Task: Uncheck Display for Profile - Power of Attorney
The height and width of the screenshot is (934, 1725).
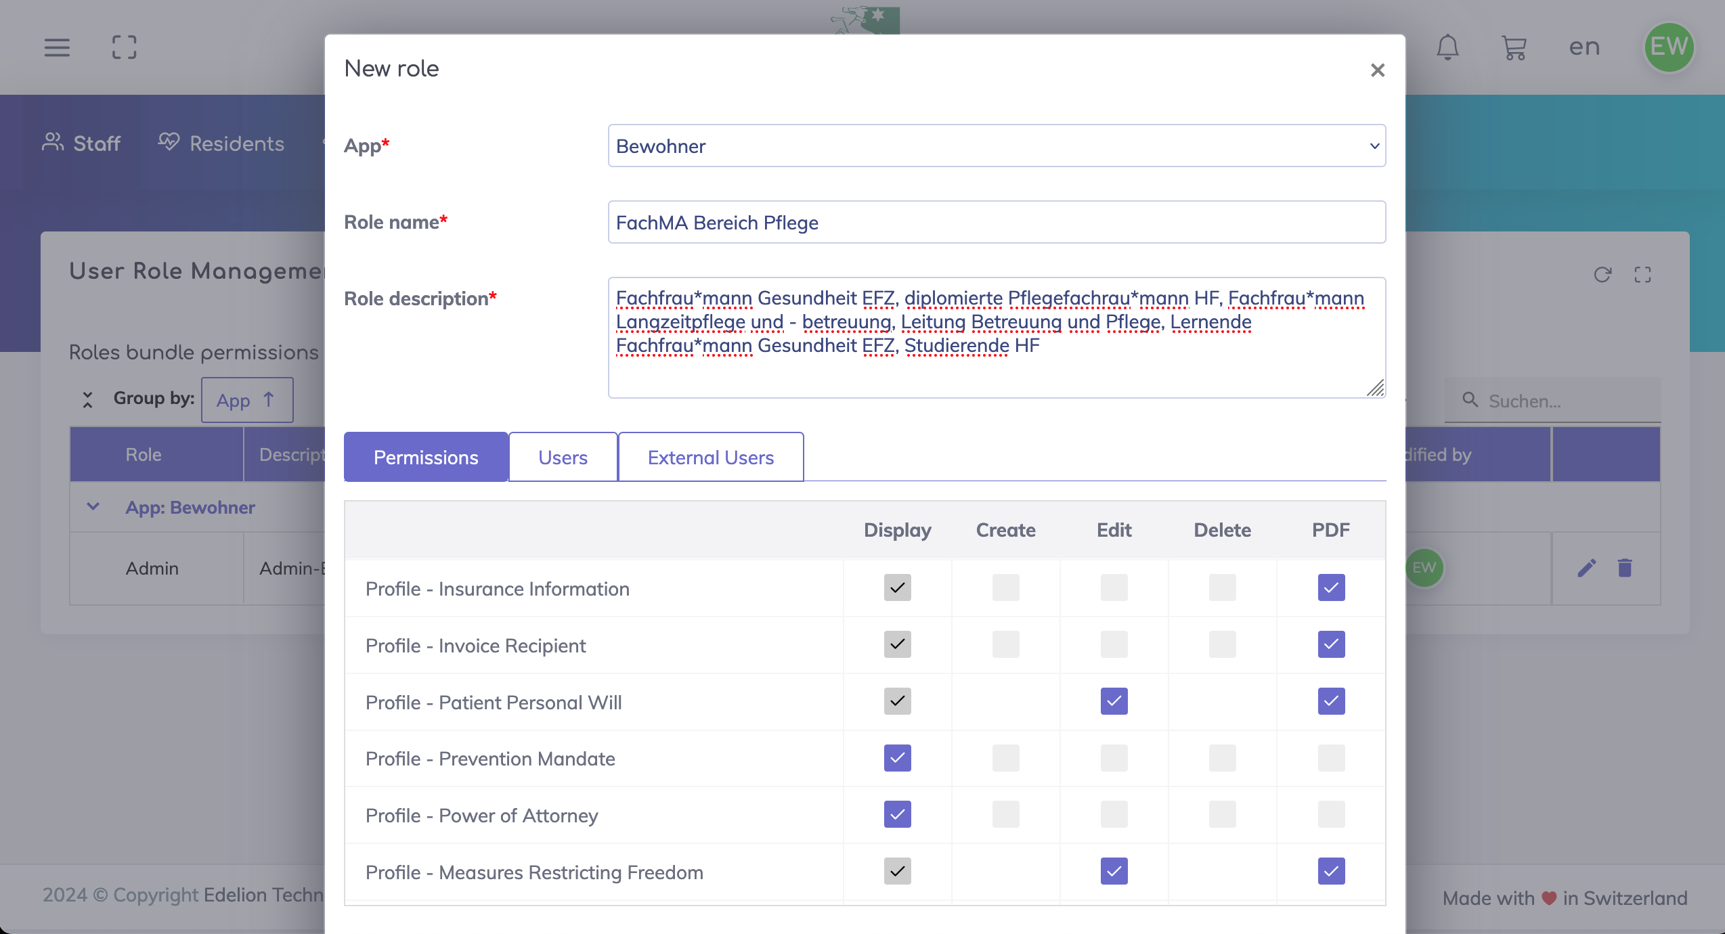Action: click(897, 815)
